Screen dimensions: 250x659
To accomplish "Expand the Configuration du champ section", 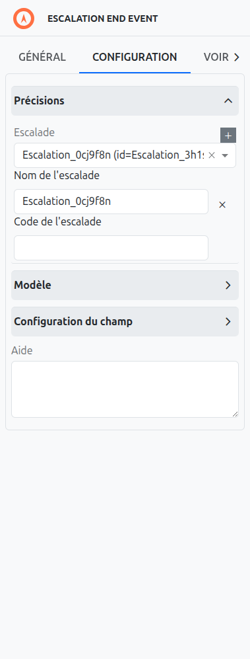I will coord(125,321).
